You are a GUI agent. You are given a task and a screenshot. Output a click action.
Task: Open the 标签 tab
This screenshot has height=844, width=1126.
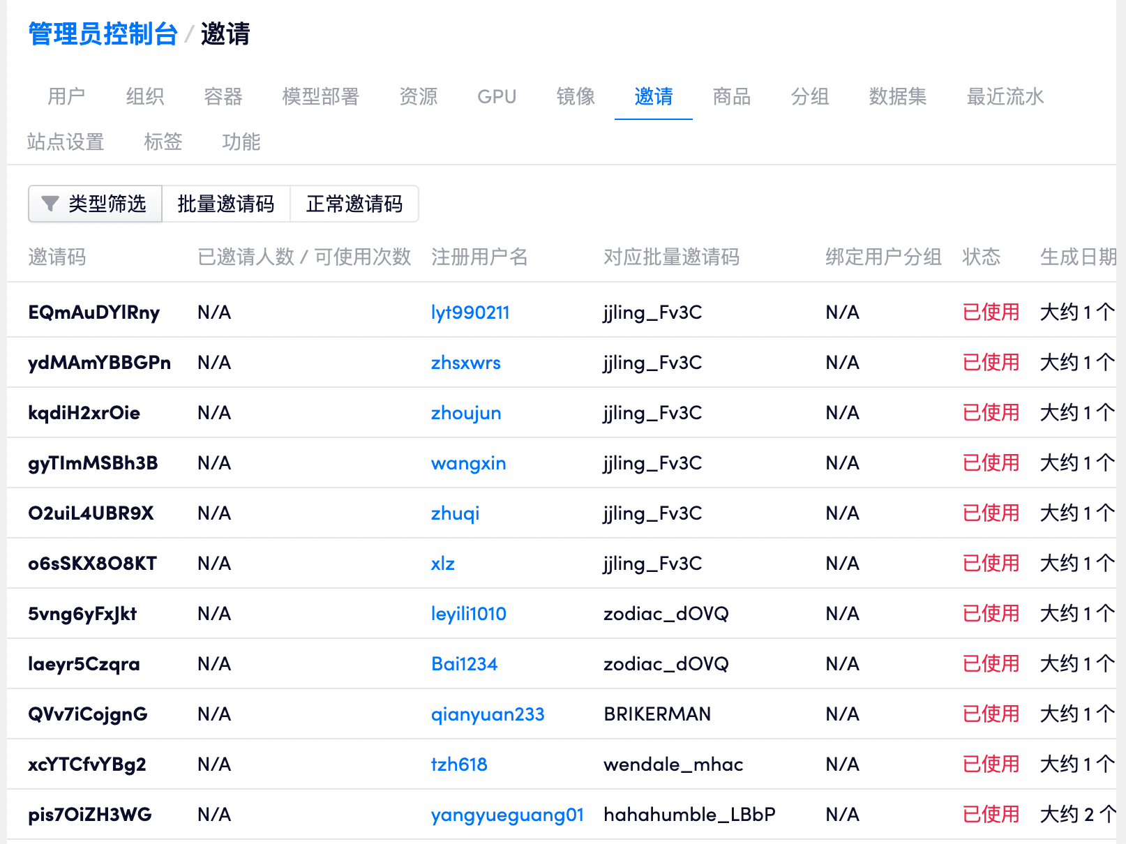(x=163, y=142)
